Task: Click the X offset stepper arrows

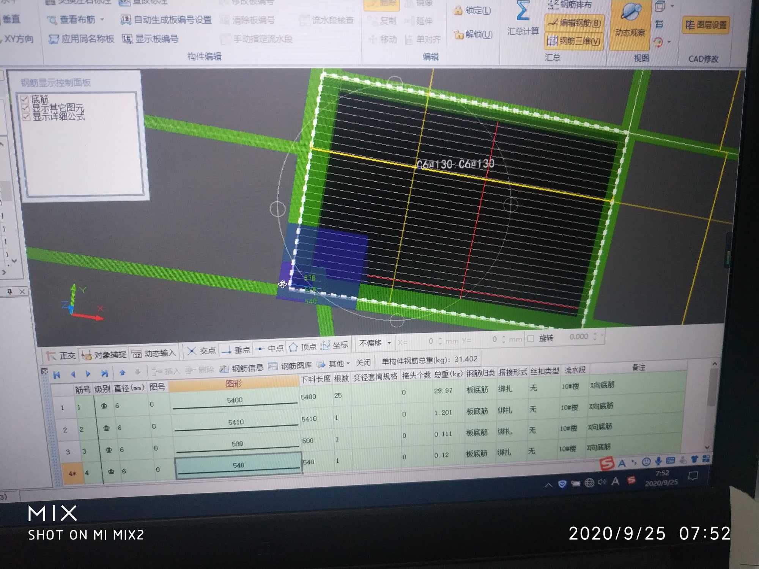Action: (440, 341)
